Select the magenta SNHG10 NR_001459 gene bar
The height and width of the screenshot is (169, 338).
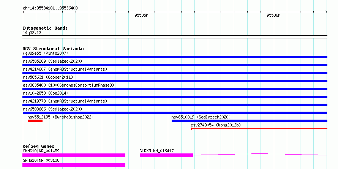pos(74,155)
